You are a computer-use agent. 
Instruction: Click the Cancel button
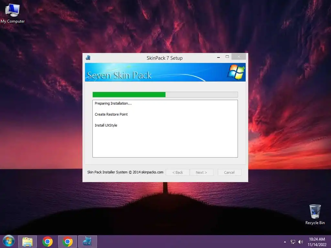click(229, 172)
